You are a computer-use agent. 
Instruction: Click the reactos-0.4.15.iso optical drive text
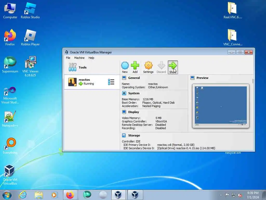tap(186, 148)
